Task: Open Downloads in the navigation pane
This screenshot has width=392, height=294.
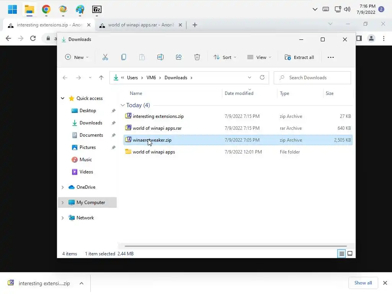Action: pyautogui.click(x=90, y=123)
